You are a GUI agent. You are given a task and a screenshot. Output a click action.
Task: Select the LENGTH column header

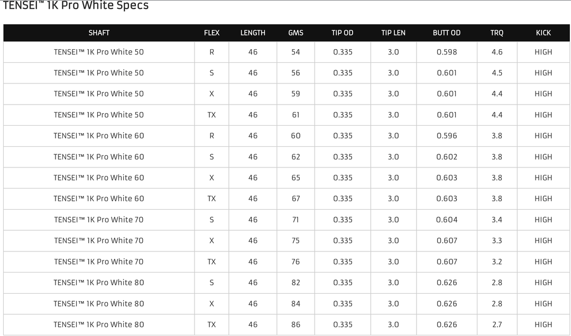[x=253, y=33]
